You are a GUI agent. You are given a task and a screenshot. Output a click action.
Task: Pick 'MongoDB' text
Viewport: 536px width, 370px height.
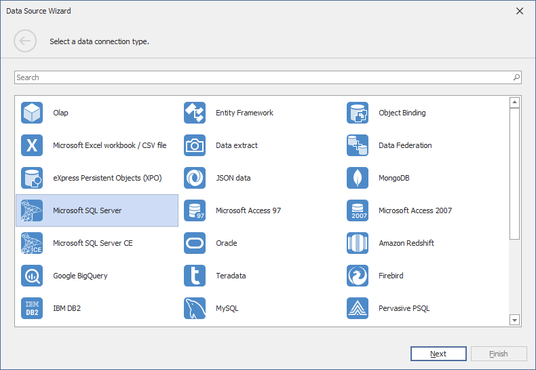coord(394,178)
